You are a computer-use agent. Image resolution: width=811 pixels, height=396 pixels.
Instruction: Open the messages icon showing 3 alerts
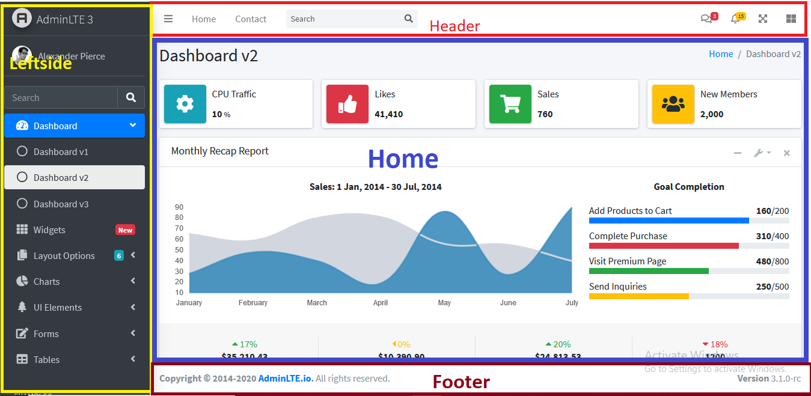[708, 19]
